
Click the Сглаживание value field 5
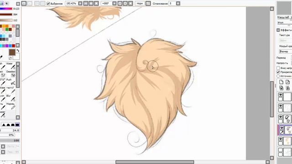[172, 3]
